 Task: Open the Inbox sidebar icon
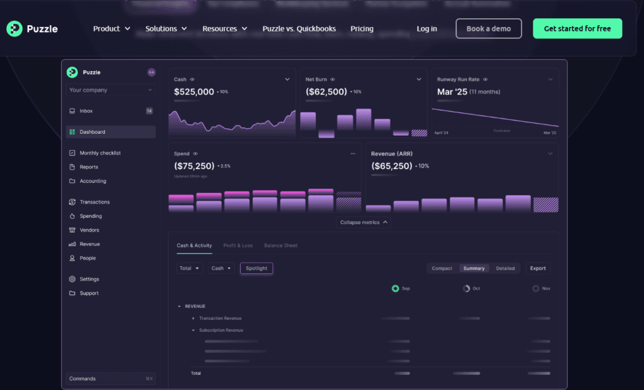pos(72,111)
